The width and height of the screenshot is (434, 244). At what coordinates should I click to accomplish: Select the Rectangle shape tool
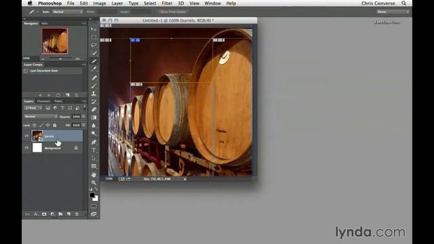coord(94,166)
